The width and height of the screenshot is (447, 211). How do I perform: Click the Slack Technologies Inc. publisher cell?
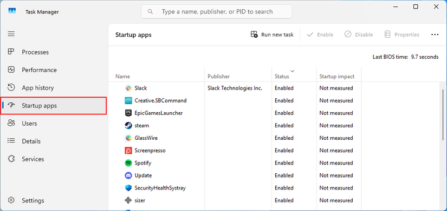point(235,88)
